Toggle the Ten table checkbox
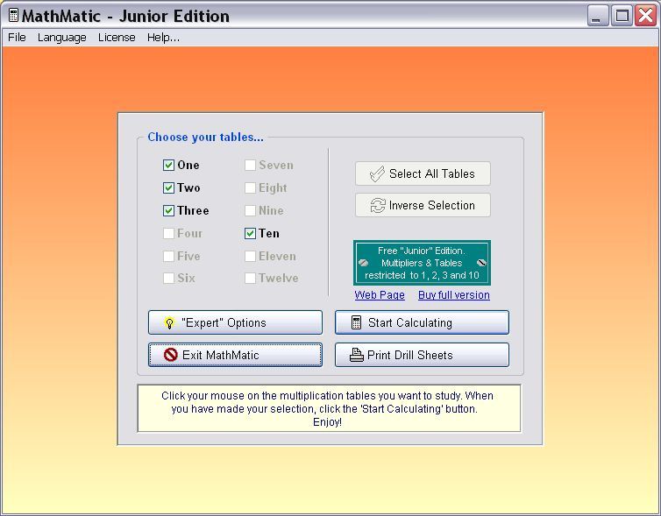The width and height of the screenshot is (661, 516). (x=250, y=233)
